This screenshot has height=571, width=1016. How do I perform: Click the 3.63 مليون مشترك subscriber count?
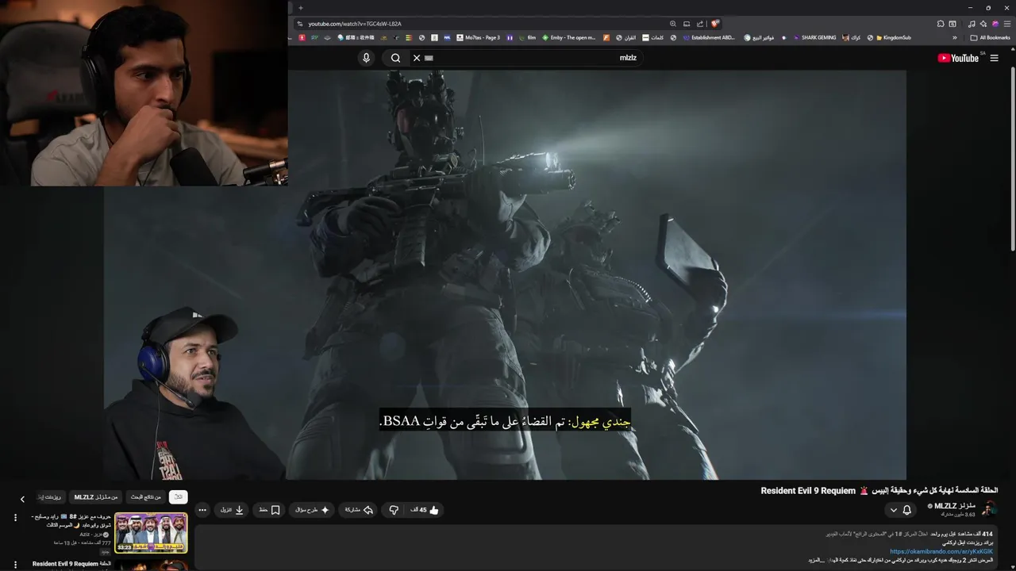pos(958,515)
